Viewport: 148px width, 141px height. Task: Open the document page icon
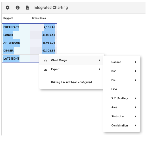point(27,8)
